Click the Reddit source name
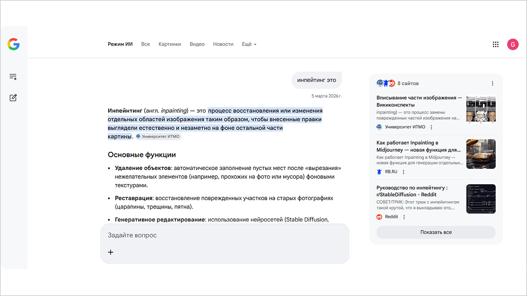 (x=391, y=217)
